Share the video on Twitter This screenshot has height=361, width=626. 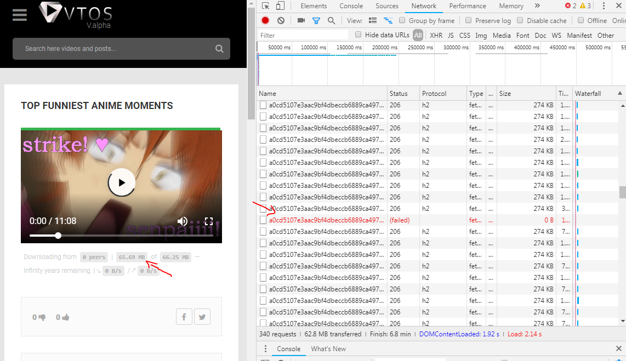tap(202, 317)
